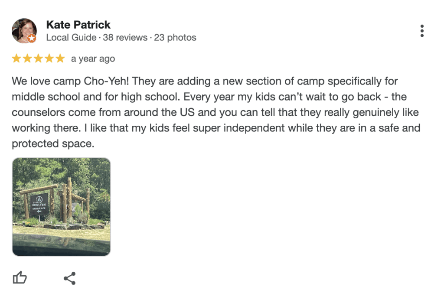This screenshot has width=444, height=303.
Task: Open Kate Patrick's reviewer profile name
Action: pos(78,25)
